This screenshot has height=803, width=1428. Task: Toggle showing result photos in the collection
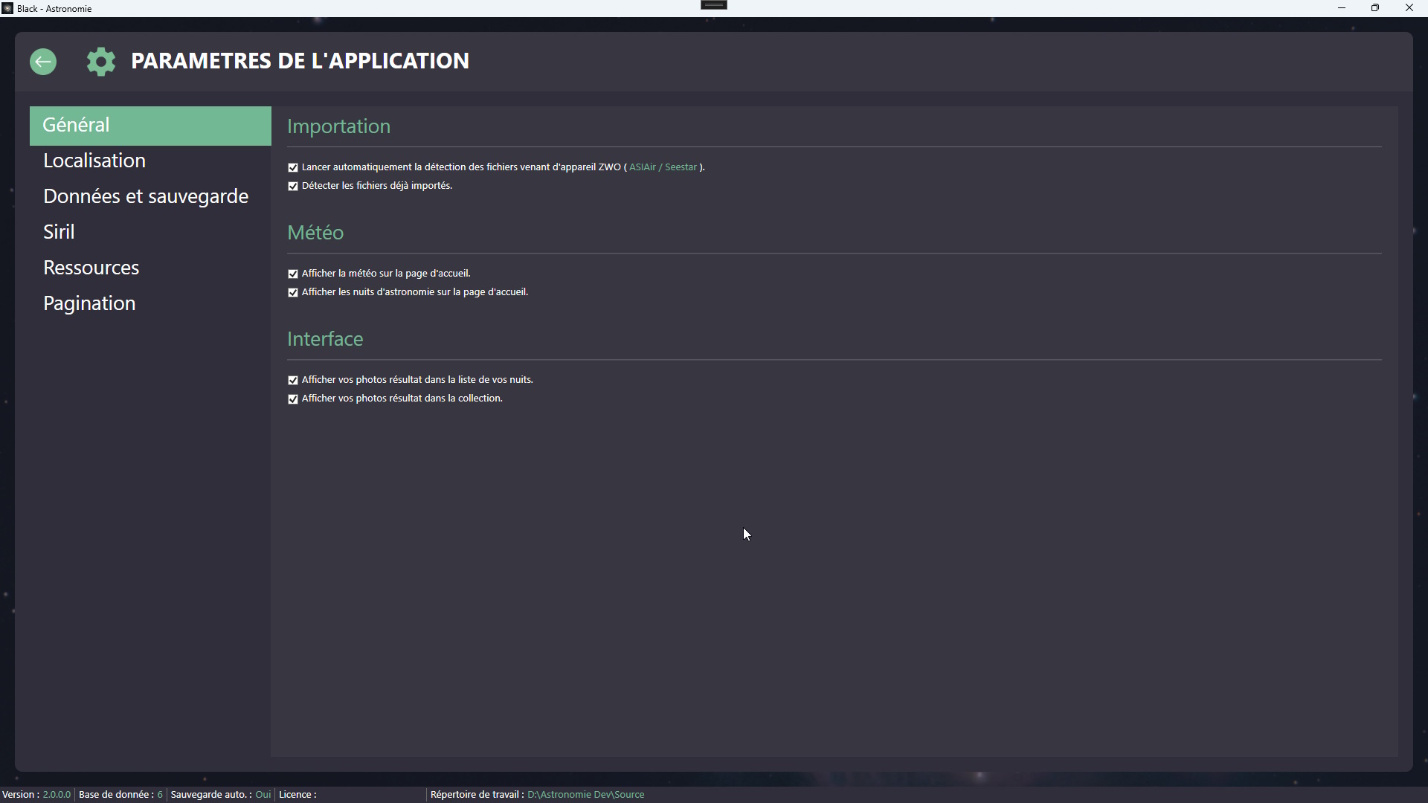pyautogui.click(x=292, y=399)
